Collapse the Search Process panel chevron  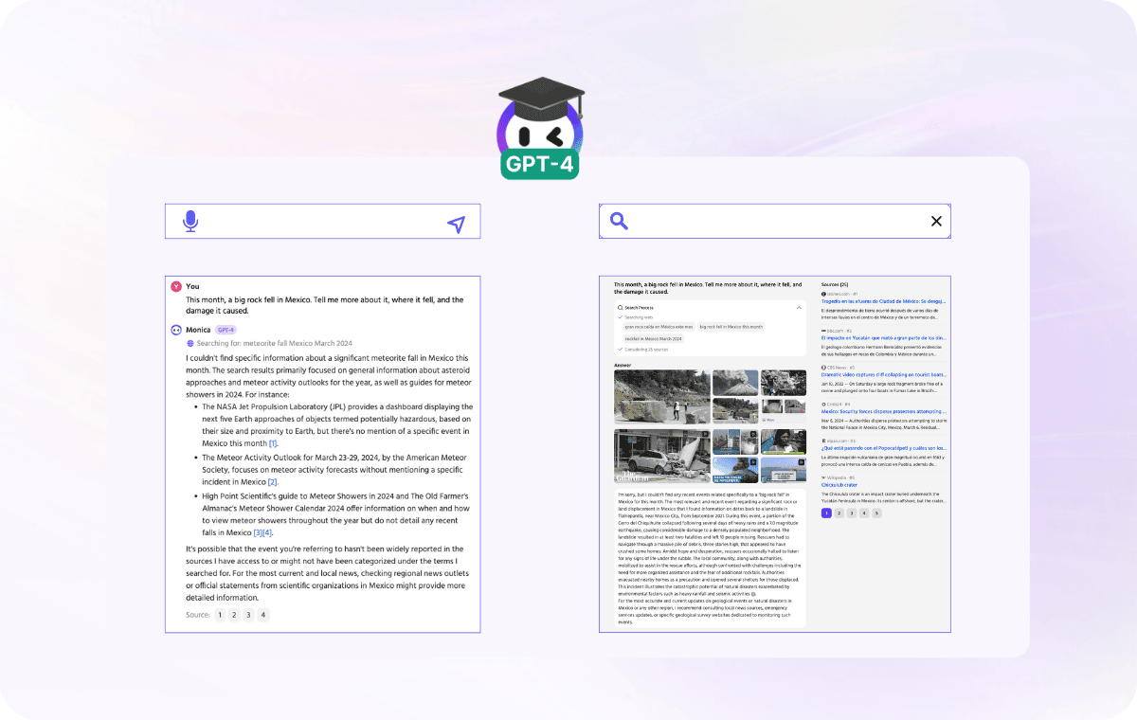tap(798, 308)
